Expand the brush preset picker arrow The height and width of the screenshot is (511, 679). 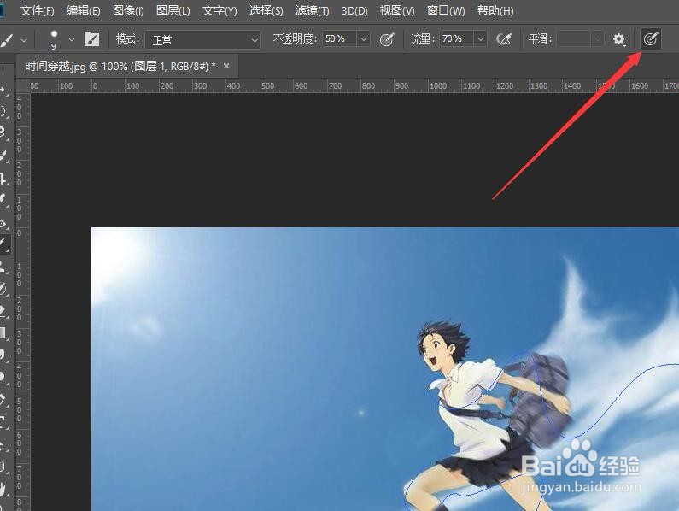click(72, 40)
